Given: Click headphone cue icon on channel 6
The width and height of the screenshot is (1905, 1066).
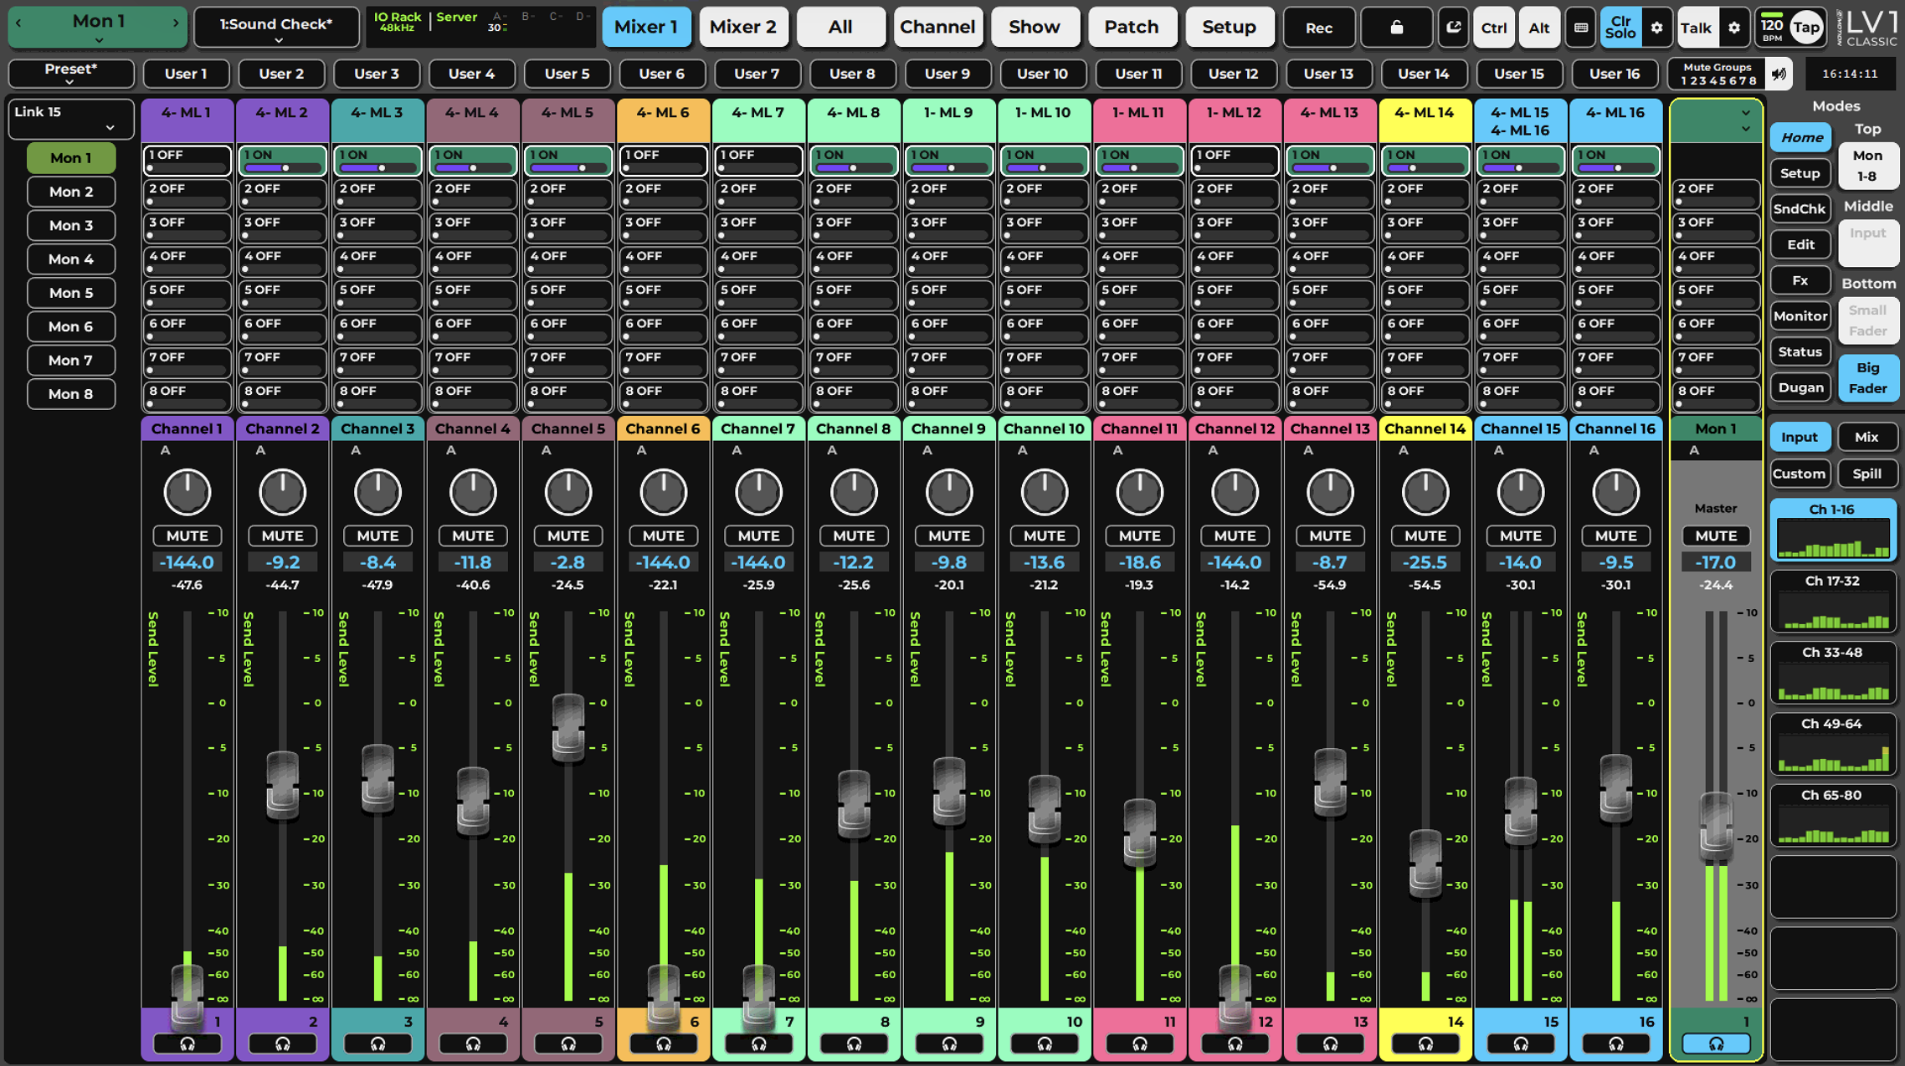Looking at the screenshot, I should [x=664, y=1043].
